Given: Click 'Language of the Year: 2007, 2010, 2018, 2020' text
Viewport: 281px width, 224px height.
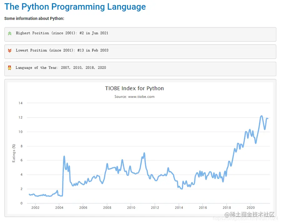Looking at the screenshot, I should [61, 67].
